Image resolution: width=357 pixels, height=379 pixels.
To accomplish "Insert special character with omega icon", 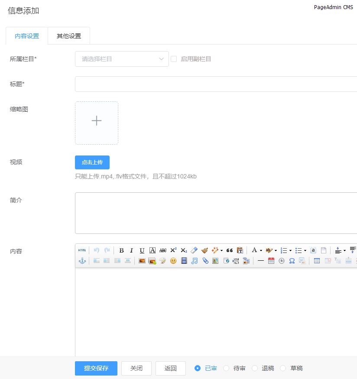I will 292,261.
